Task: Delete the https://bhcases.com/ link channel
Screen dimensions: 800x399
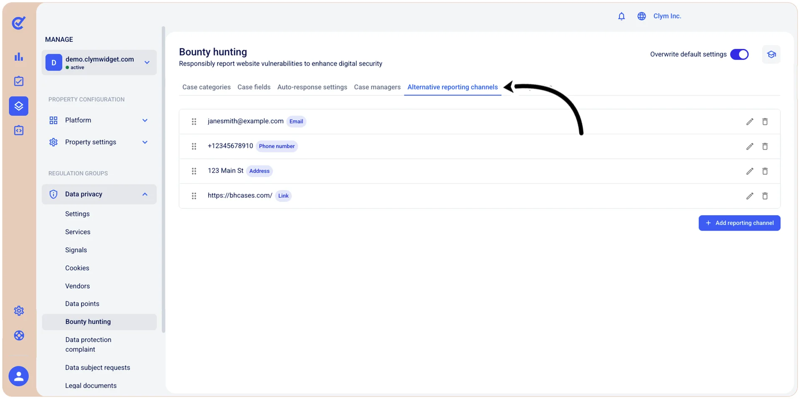Action: (765, 196)
